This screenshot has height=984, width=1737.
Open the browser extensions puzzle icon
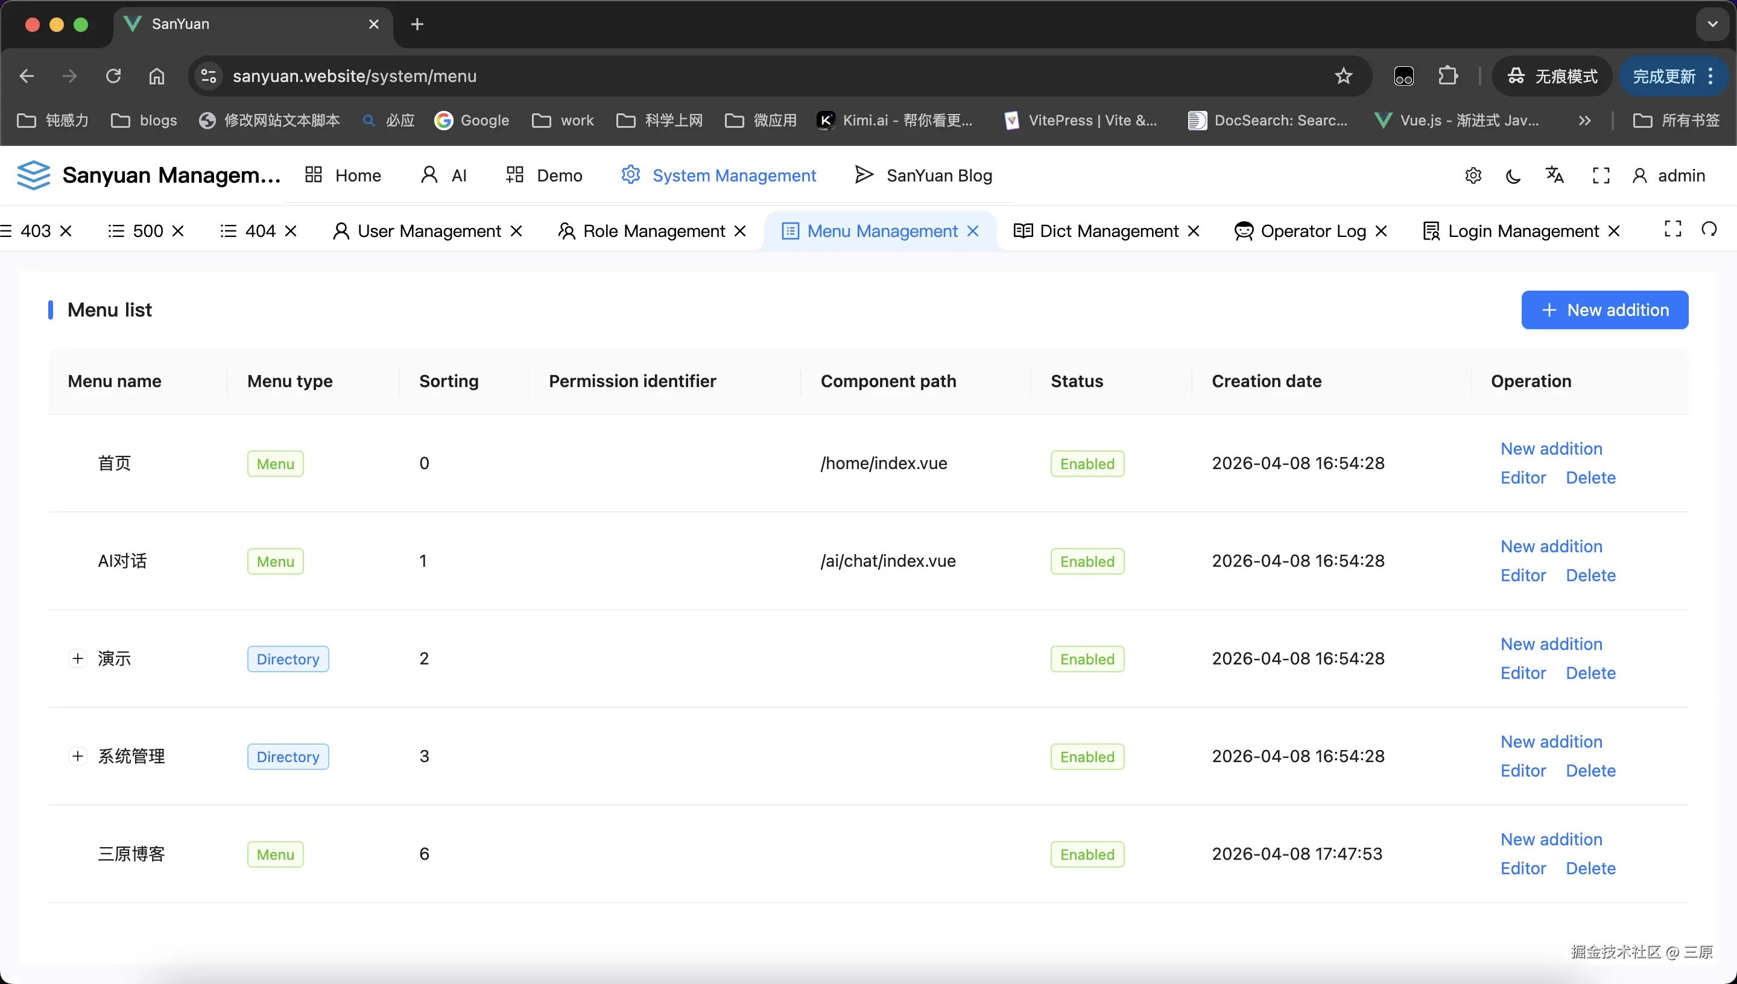[1447, 77]
